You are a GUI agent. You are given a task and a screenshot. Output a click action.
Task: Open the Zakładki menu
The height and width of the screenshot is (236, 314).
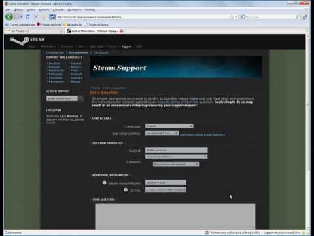58,10
